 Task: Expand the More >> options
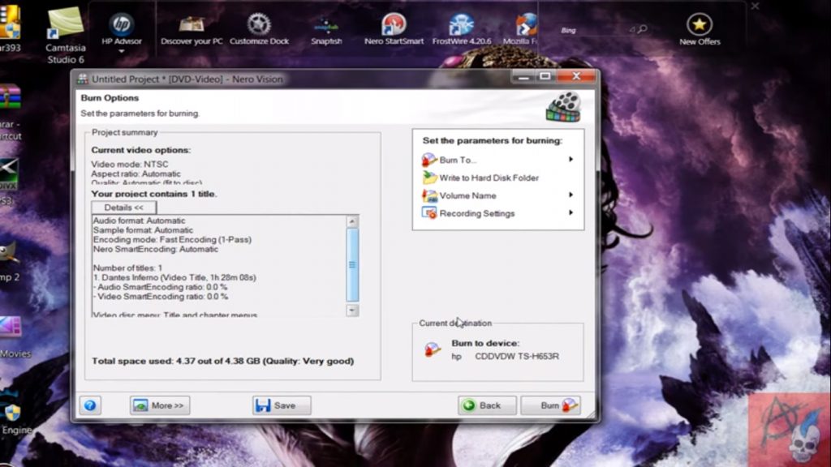coord(160,405)
